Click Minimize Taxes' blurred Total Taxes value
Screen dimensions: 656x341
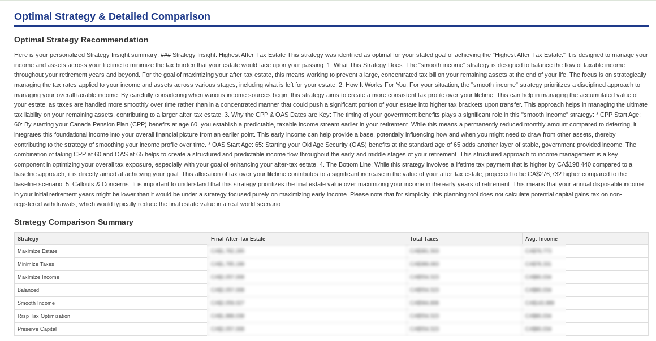[424, 264]
